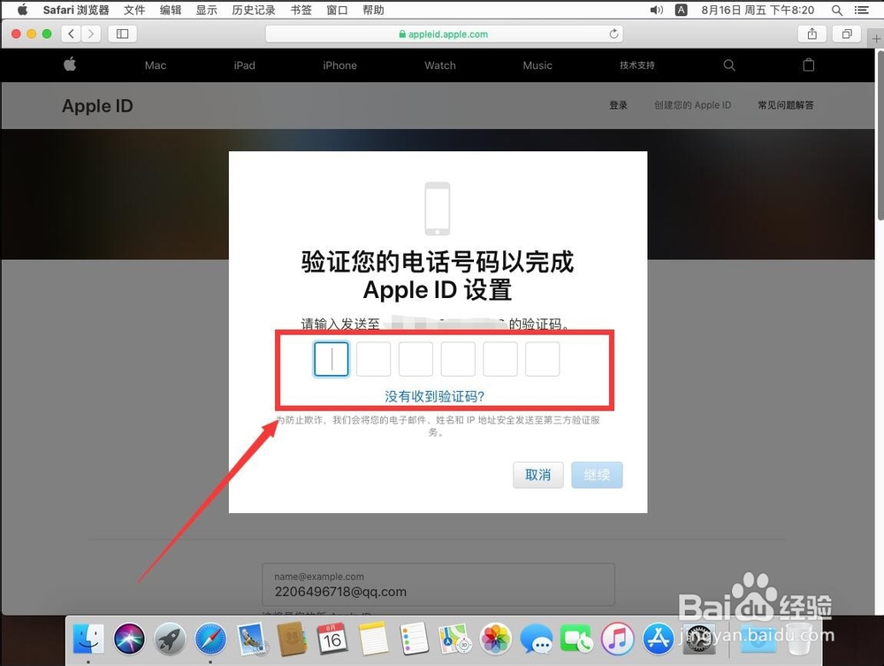This screenshot has height=666, width=884.
Task: Click the date and time in the menu bar
Action: point(758,10)
